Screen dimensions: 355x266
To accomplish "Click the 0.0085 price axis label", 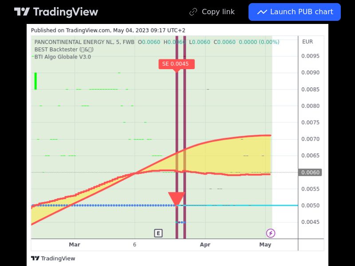I will (x=310, y=90).
